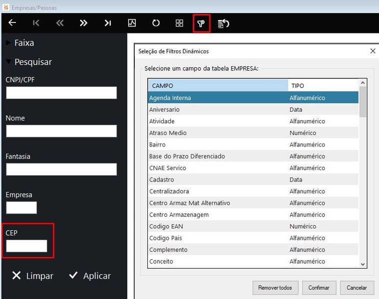Switch to grid view icon
379x299 pixels.
(x=179, y=23)
